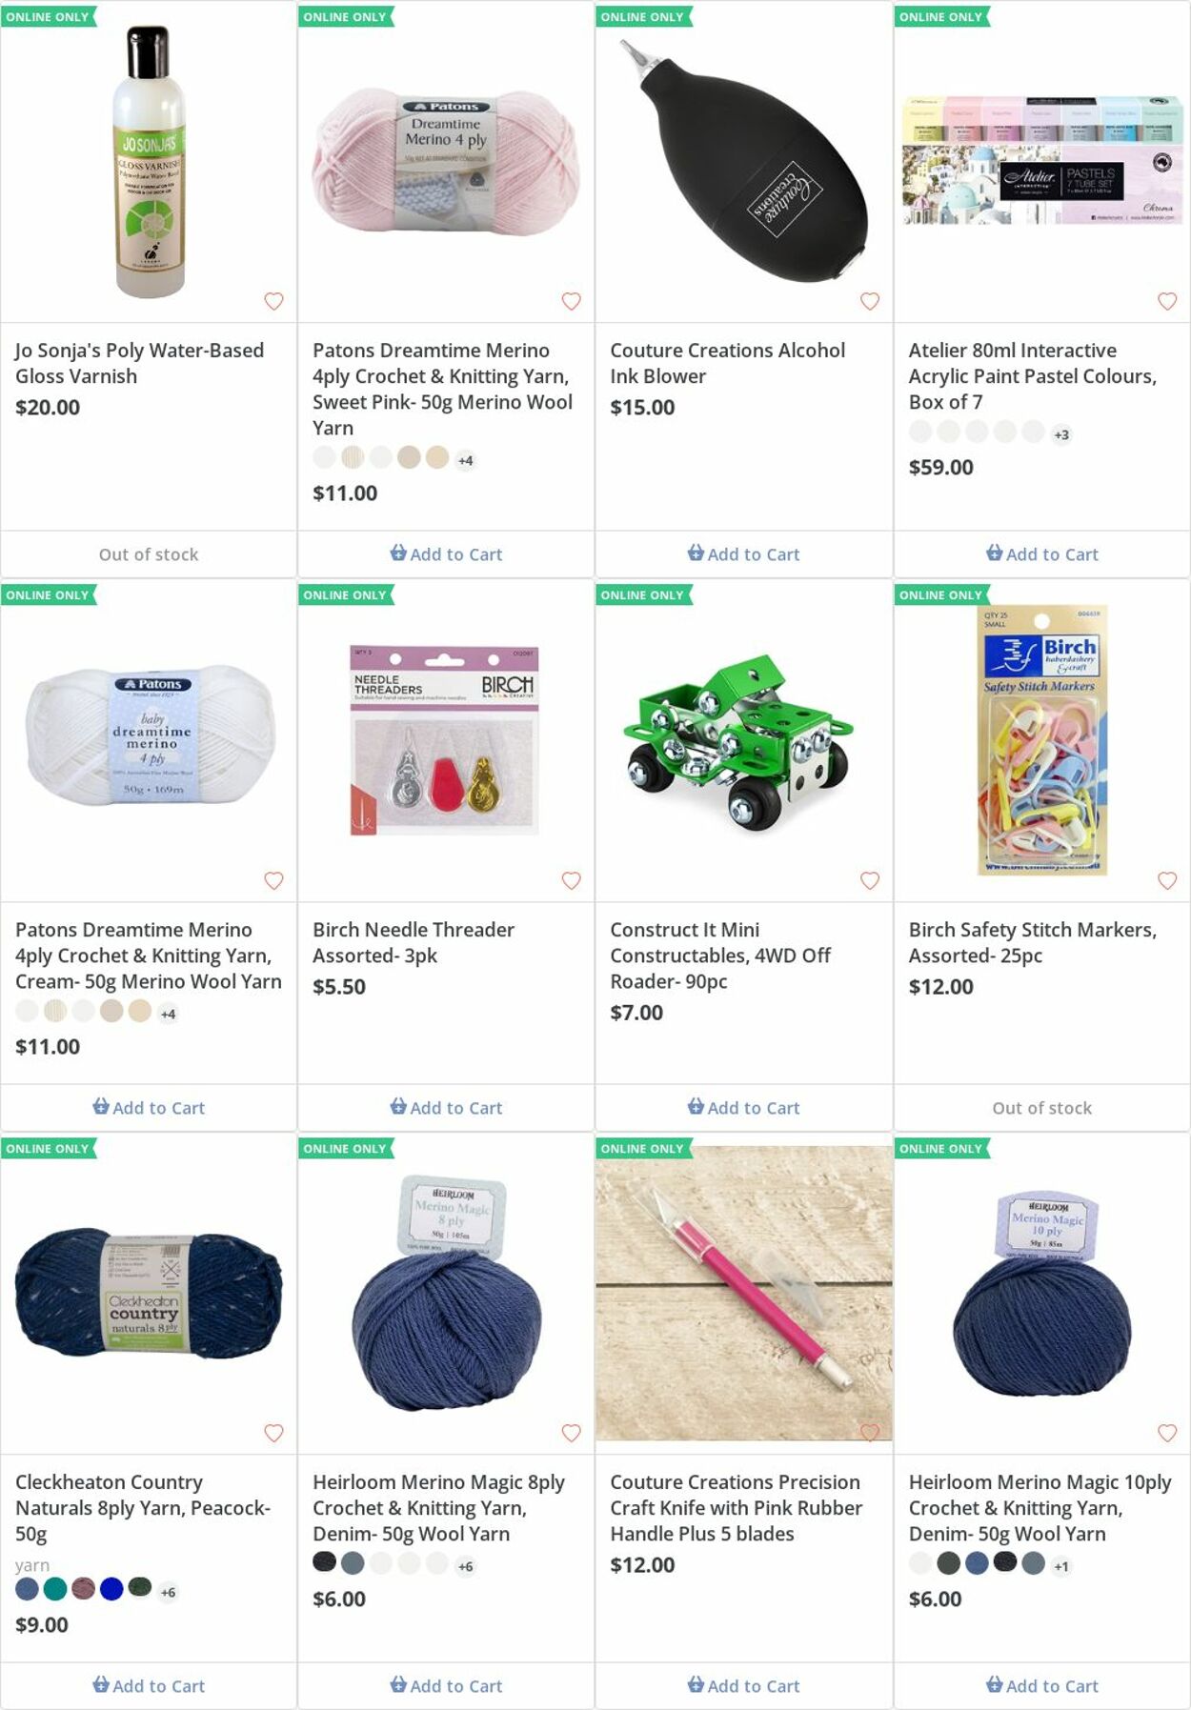The width and height of the screenshot is (1191, 1710).
Task: Open the pink craft knife product image
Action: tap(743, 1293)
